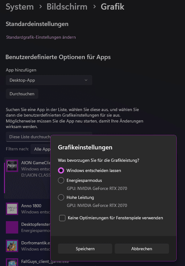185x266 pixels.
Task: Click the purple Desktopfenster app icon
Action: point(12,227)
